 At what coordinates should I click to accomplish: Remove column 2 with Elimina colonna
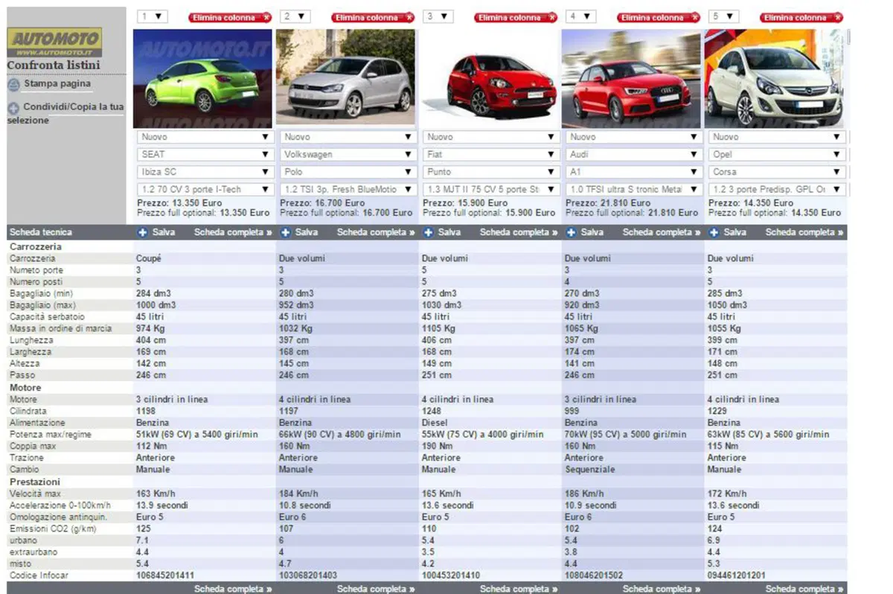[x=373, y=17]
